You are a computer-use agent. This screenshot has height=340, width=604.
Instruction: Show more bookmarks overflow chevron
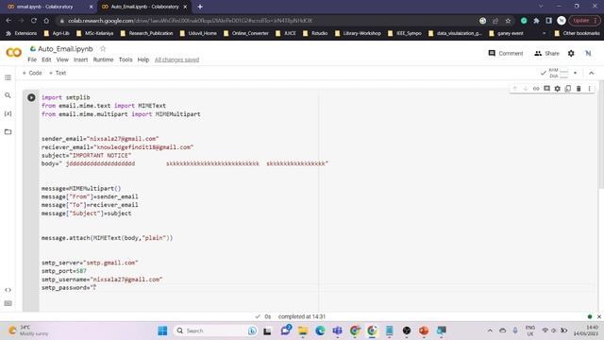pyautogui.click(x=544, y=33)
